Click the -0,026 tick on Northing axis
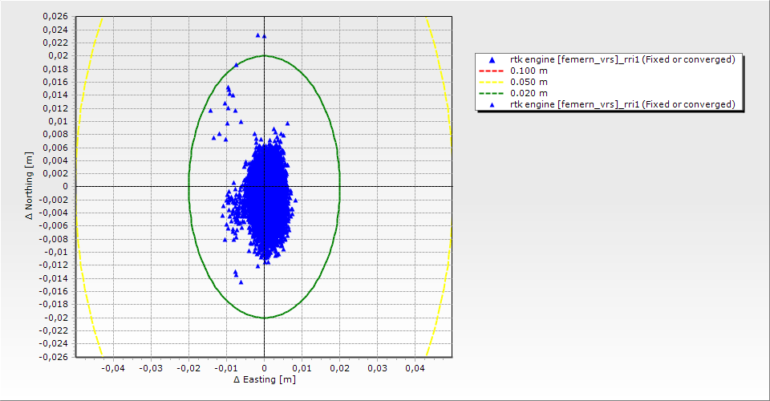This screenshot has height=401, width=770. [x=54, y=356]
